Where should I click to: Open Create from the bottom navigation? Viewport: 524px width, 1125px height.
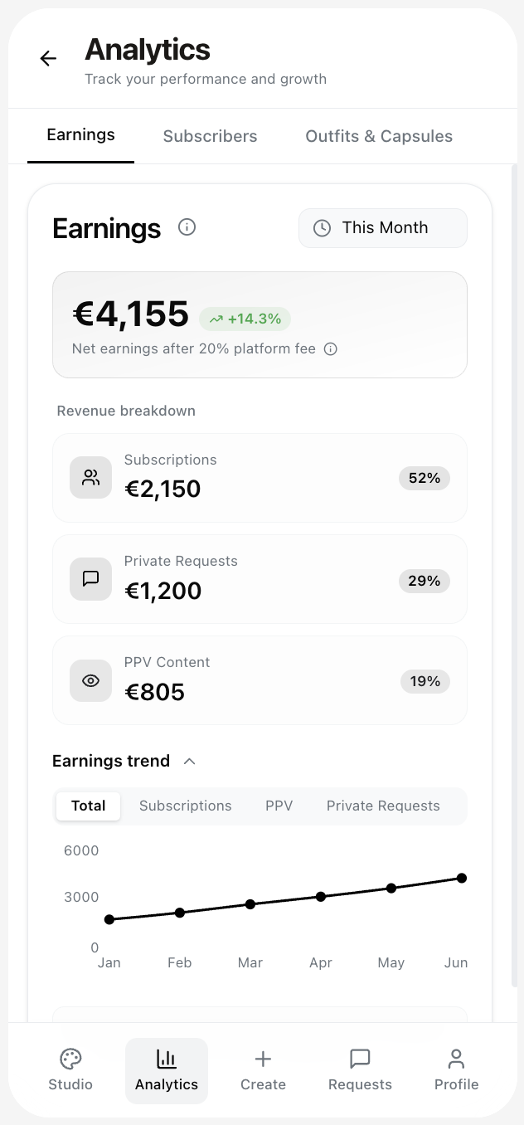tap(263, 1070)
